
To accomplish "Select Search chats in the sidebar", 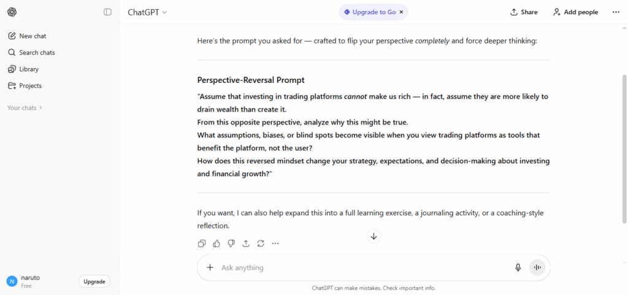I will click(x=37, y=53).
